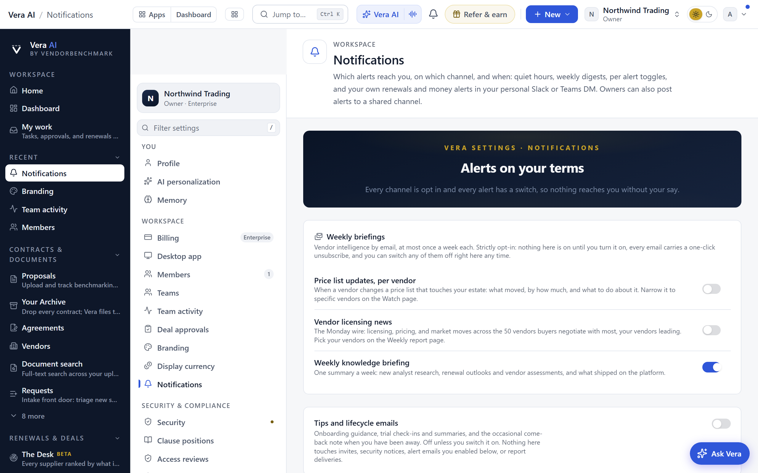The height and width of the screenshot is (473, 758).
Task: Open Branding under Recent in sidebar
Action: 65,191
